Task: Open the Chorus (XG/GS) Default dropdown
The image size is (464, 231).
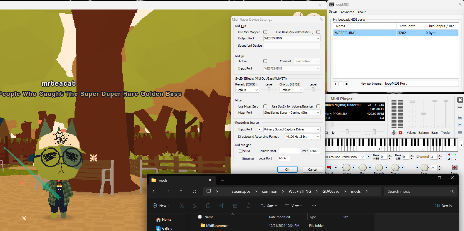Action: click(291, 90)
